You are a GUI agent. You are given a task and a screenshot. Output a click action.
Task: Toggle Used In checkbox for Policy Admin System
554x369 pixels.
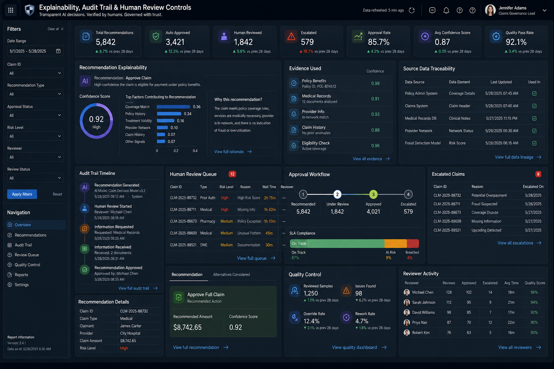(534, 94)
